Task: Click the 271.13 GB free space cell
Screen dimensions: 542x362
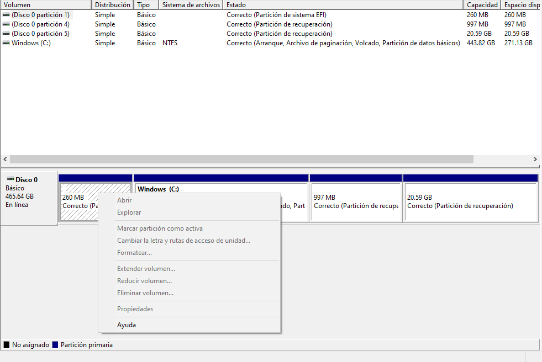Action: 518,43
